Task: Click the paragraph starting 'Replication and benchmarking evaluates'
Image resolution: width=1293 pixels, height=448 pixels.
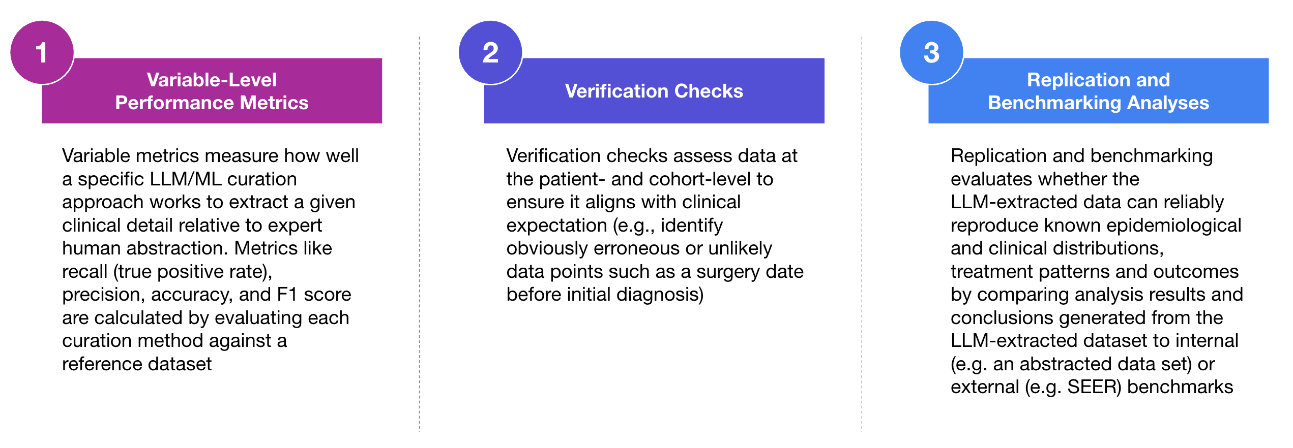Action: point(1097,271)
